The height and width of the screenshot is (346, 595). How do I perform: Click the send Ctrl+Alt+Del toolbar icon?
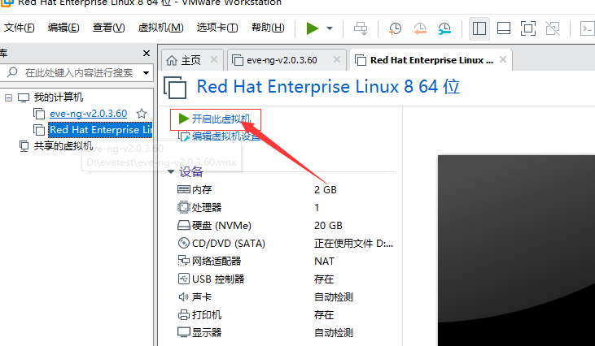pyautogui.click(x=361, y=28)
